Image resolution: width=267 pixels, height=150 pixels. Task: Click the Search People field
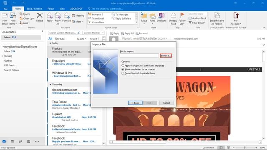coord(198,14)
